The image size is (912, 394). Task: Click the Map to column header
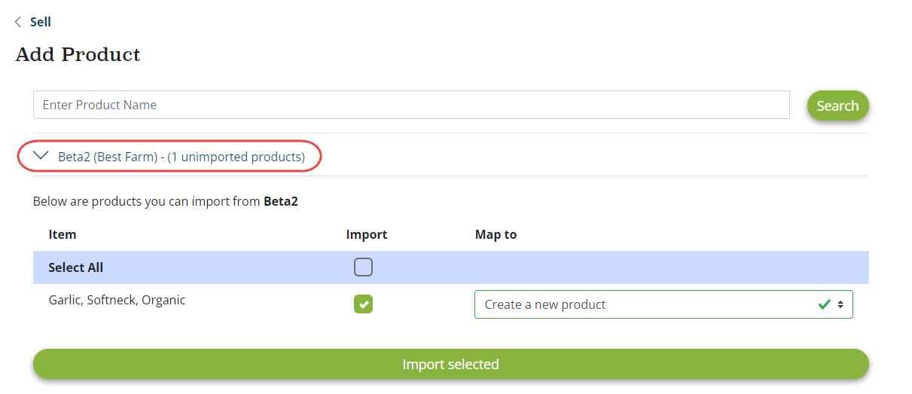496,234
